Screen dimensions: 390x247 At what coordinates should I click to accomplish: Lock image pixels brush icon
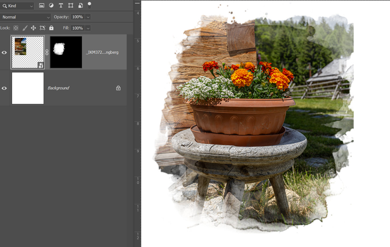[x=25, y=28]
